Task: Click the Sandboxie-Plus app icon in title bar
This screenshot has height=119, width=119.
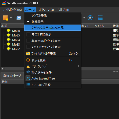Action: (x=4, y=3)
